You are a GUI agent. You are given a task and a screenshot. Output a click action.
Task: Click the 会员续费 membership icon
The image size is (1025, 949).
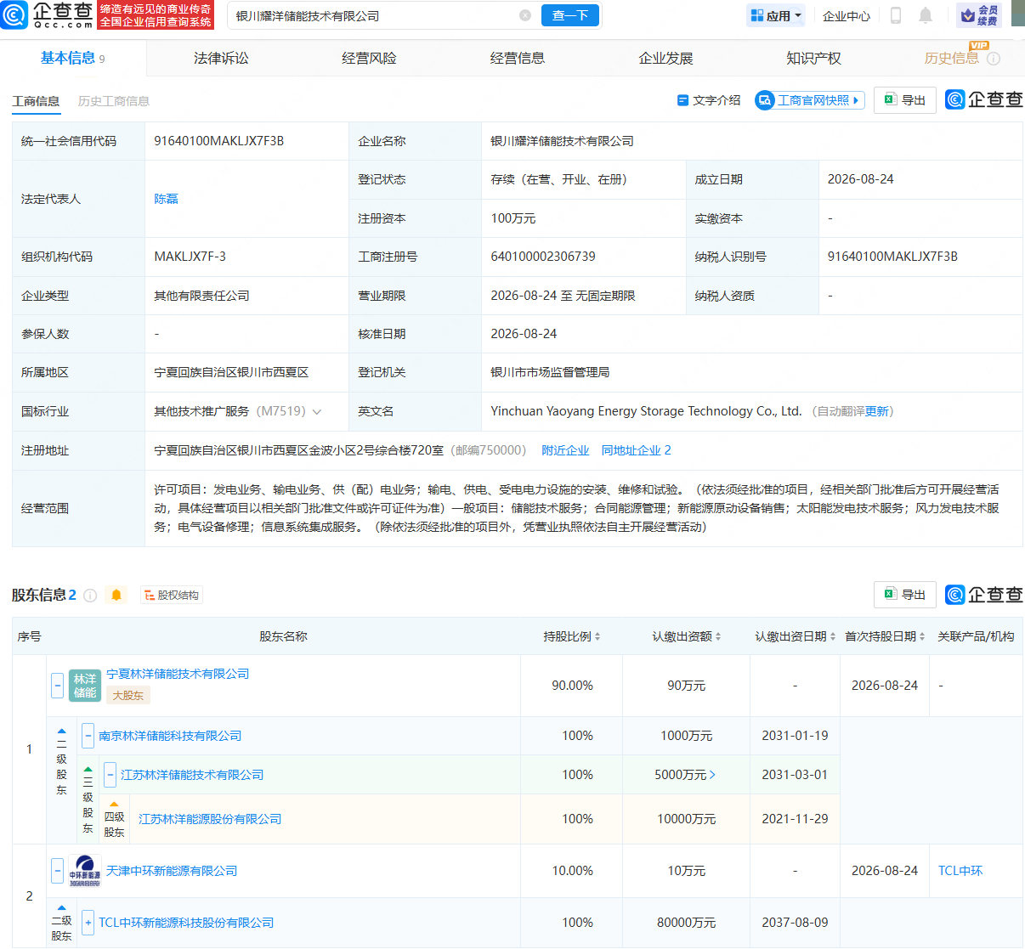click(979, 15)
